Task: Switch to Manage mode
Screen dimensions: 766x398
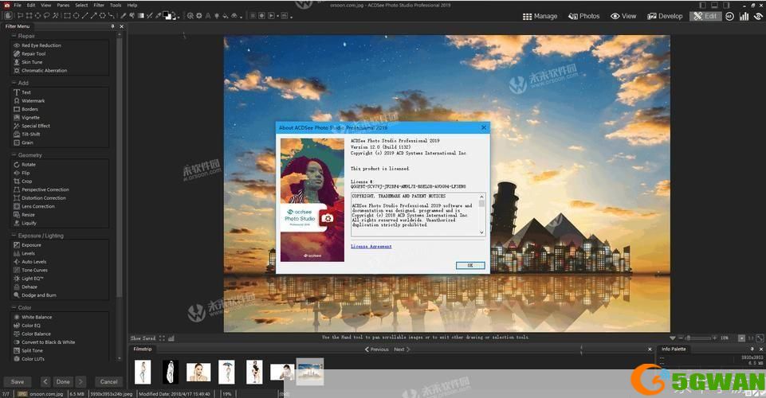Action: point(540,16)
